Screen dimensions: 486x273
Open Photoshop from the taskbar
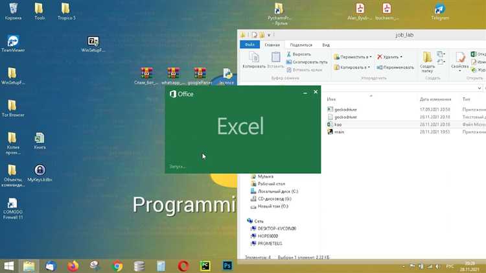(227, 266)
